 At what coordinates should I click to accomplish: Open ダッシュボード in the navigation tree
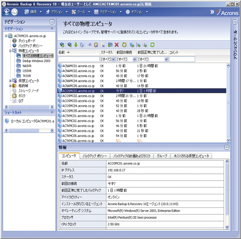tap(27, 41)
